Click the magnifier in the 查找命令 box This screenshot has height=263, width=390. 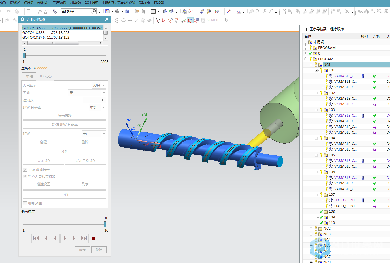tap(94, 11)
